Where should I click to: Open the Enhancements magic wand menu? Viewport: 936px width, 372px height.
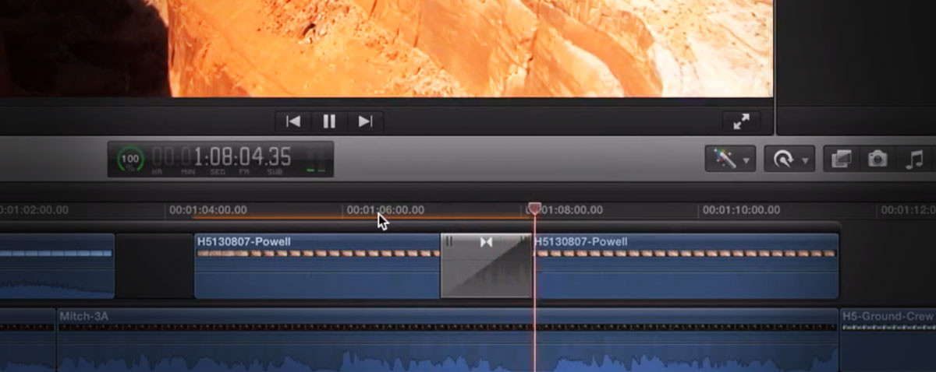click(x=729, y=160)
